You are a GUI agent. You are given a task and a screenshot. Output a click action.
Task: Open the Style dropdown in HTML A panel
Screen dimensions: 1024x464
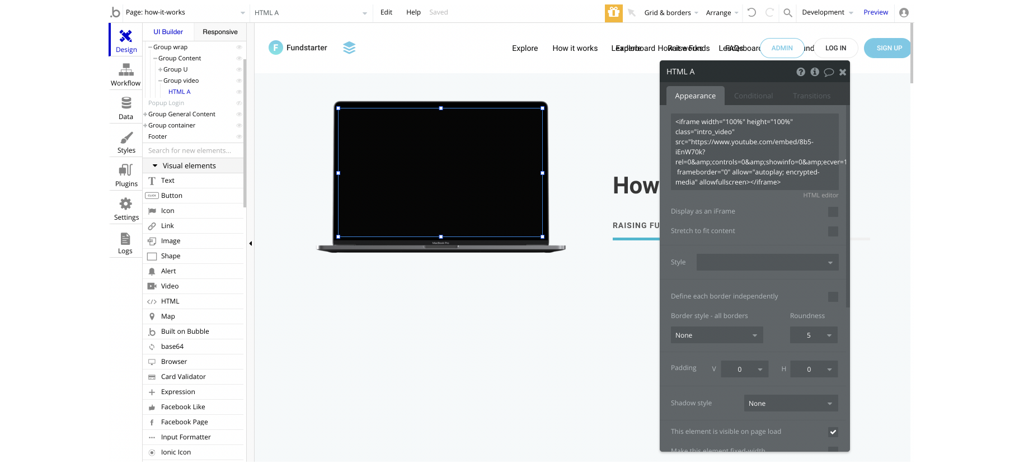point(767,262)
